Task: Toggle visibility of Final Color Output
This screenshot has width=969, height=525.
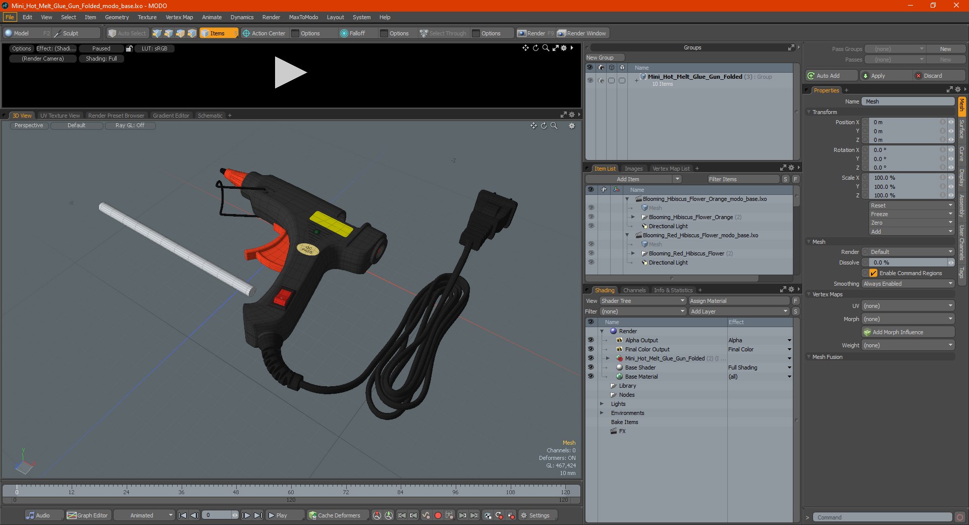Action: click(x=590, y=349)
